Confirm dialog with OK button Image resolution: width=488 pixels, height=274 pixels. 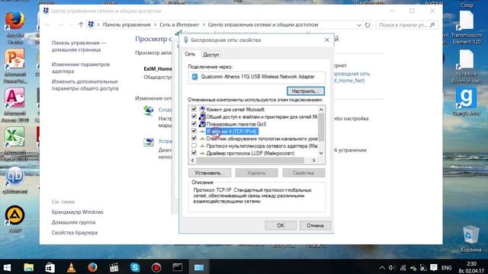pyautogui.click(x=281, y=225)
